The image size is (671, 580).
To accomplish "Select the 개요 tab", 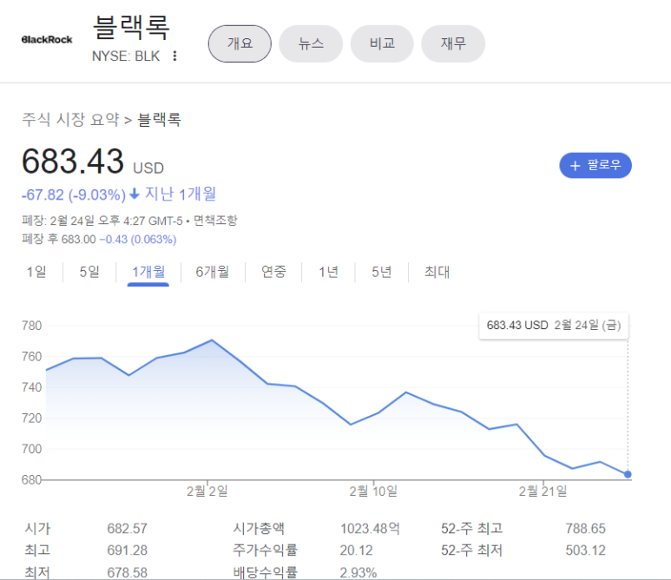I will pos(240,43).
